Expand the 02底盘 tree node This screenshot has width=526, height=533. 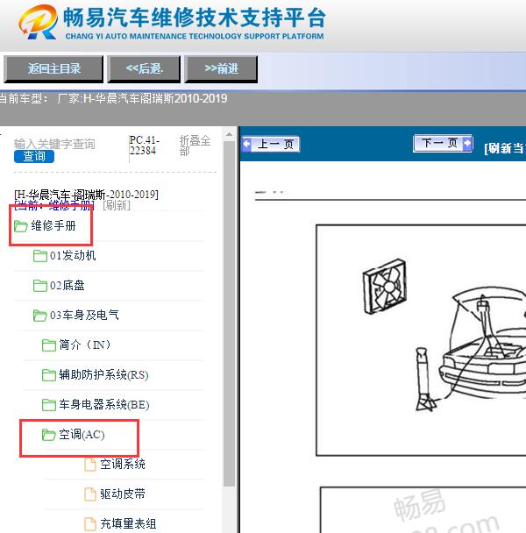point(67,285)
